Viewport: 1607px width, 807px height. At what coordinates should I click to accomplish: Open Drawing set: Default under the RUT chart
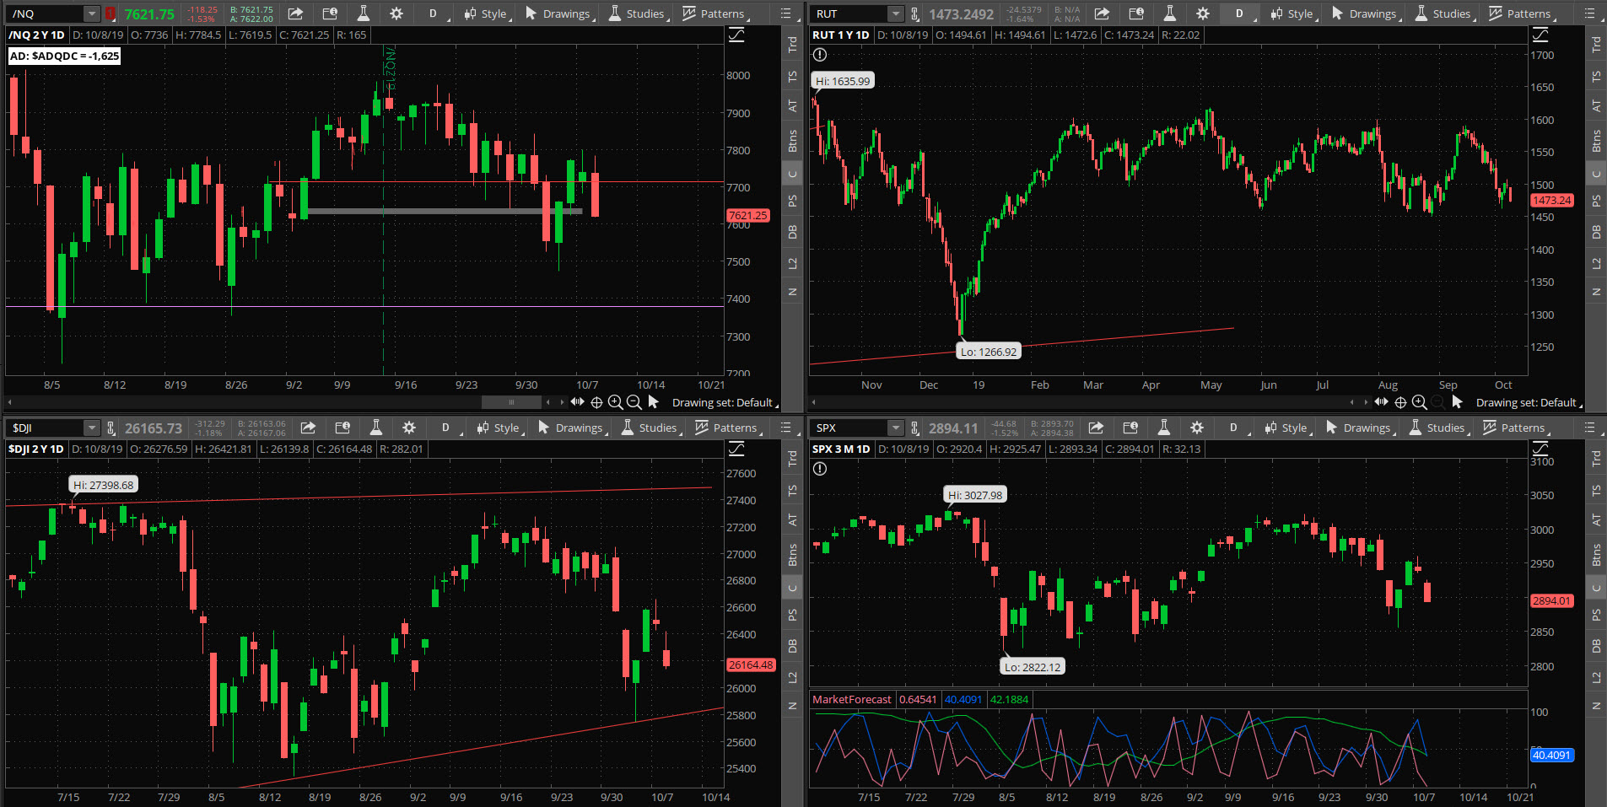tap(1529, 402)
